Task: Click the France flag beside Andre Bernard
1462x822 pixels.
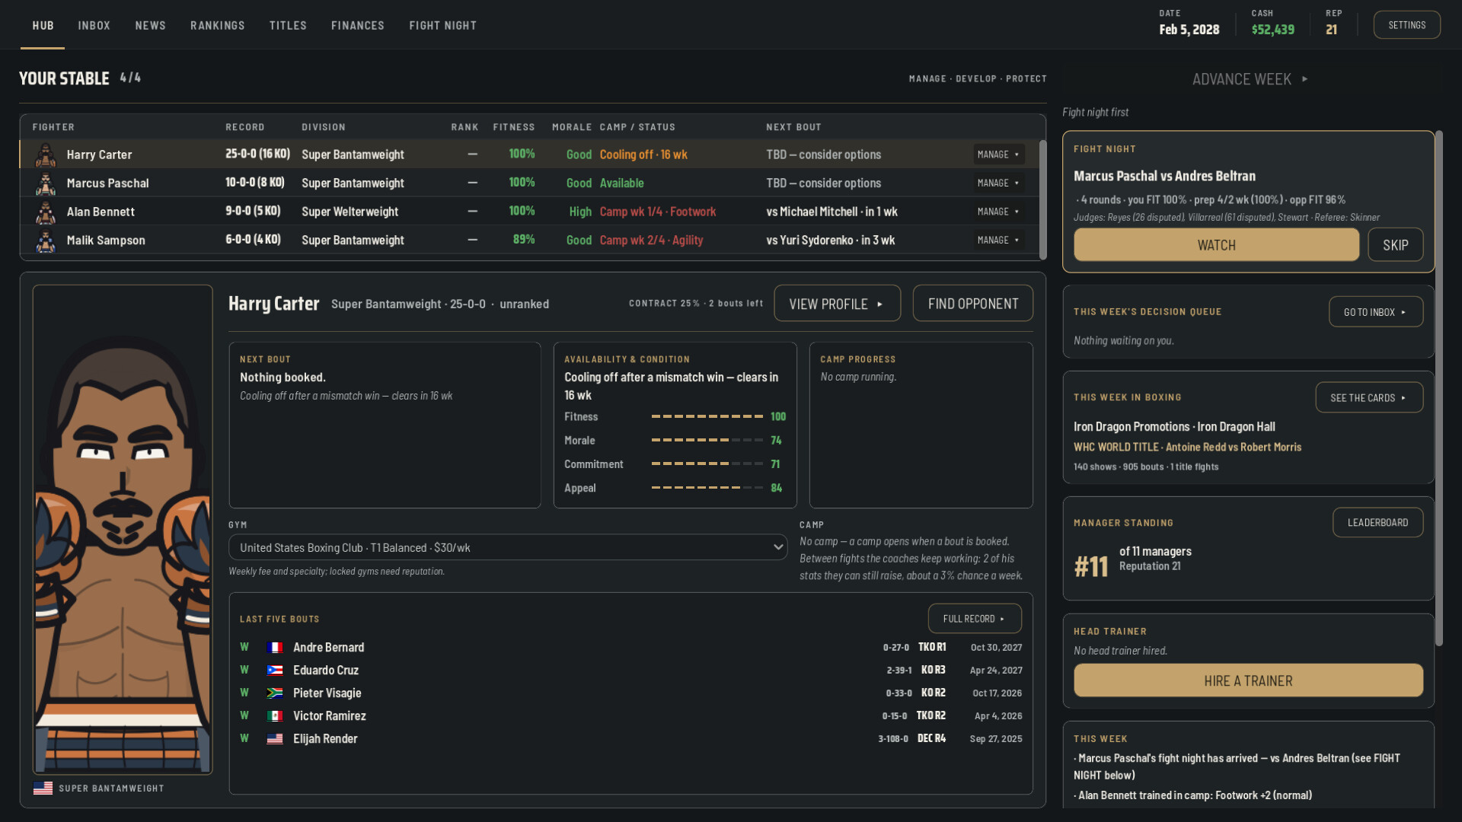Action: point(275,648)
